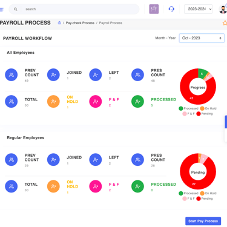Click the purple vfy company logo
Viewport: 227px width, 227px height.
(x=154, y=9)
